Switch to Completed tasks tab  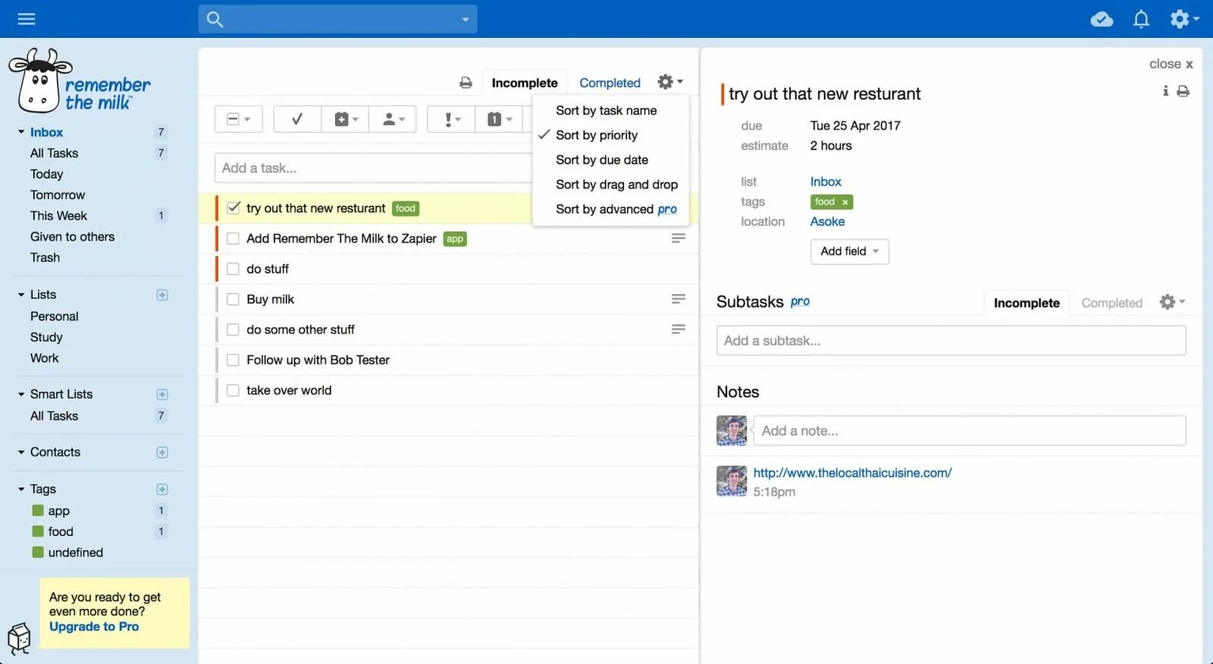click(610, 83)
